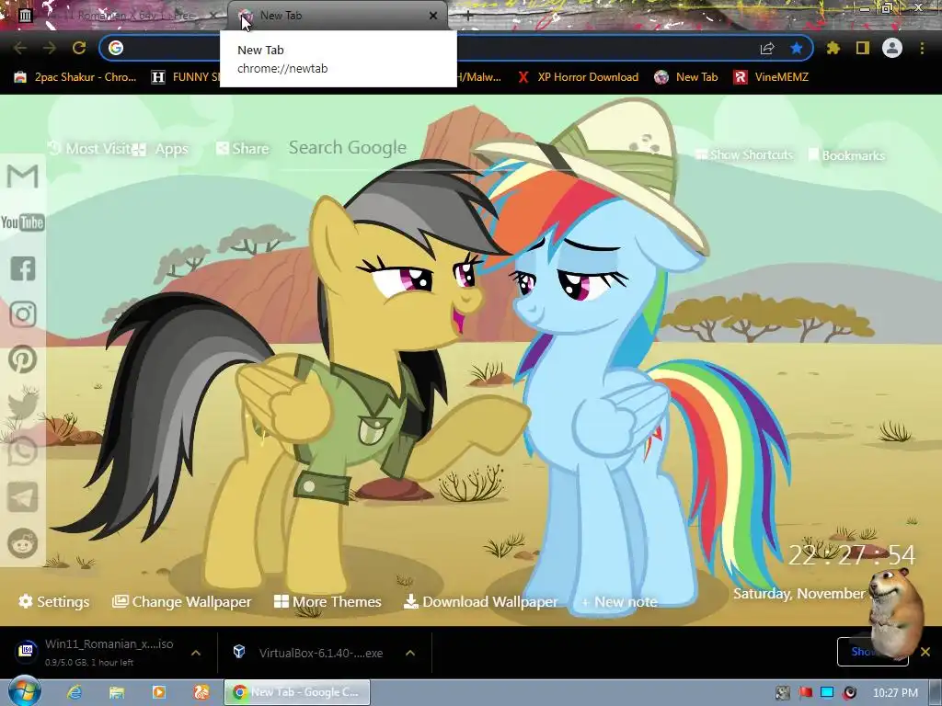The image size is (942, 706).
Task: Open the VineMEMZ bookmark
Action: coord(772,77)
